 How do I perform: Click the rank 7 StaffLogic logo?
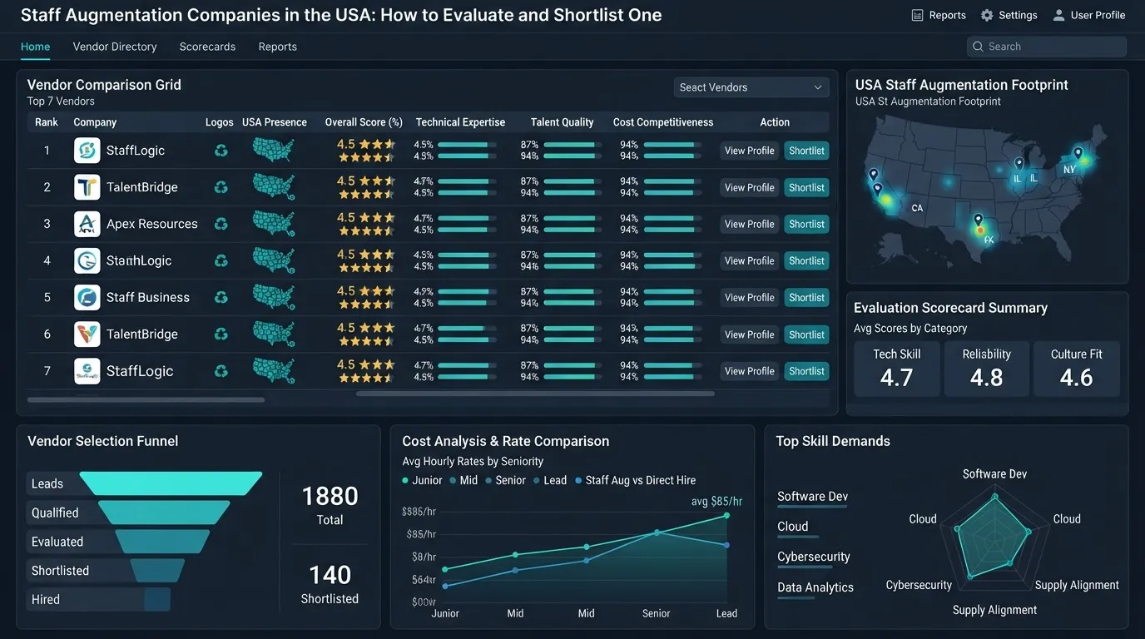87,370
